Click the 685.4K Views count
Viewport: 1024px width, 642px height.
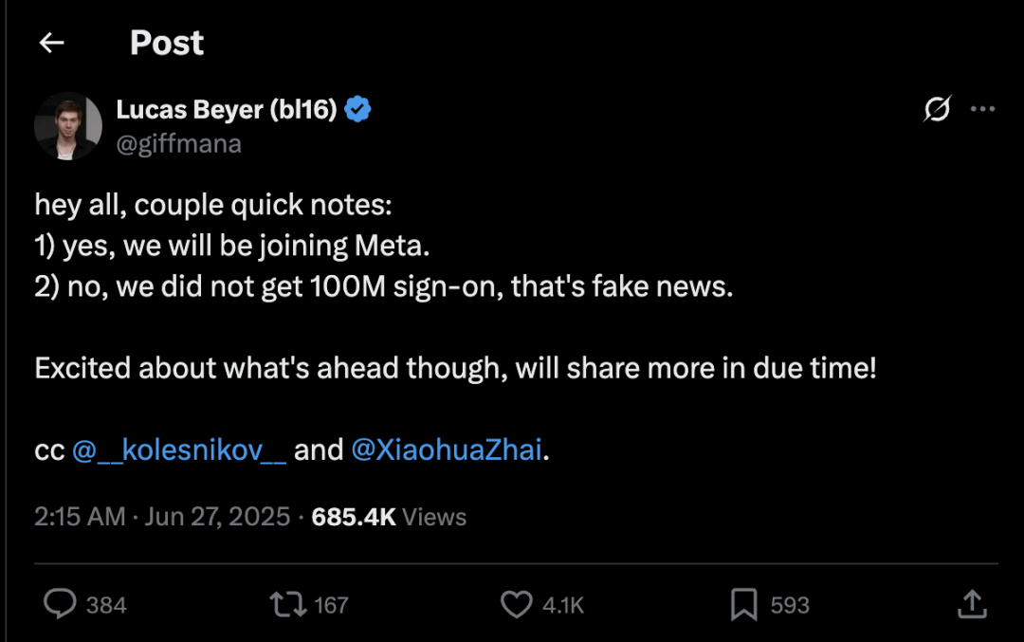(389, 517)
